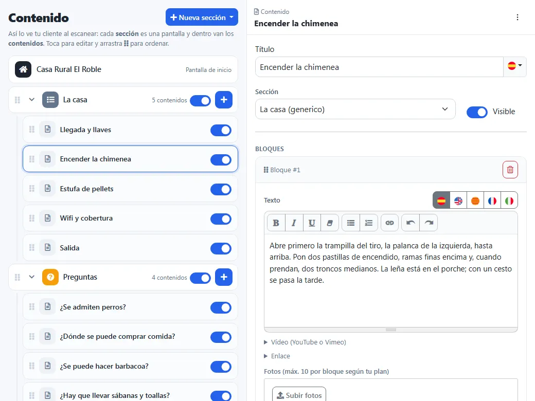Viewport: 535px width, 401px height.
Task: Open the ¿Se admiten perros? content item
Action: pyautogui.click(x=130, y=307)
